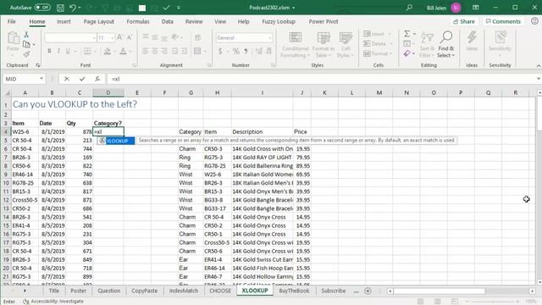Click the Insert Function fx icon
The image size is (542, 305).
click(97, 79)
